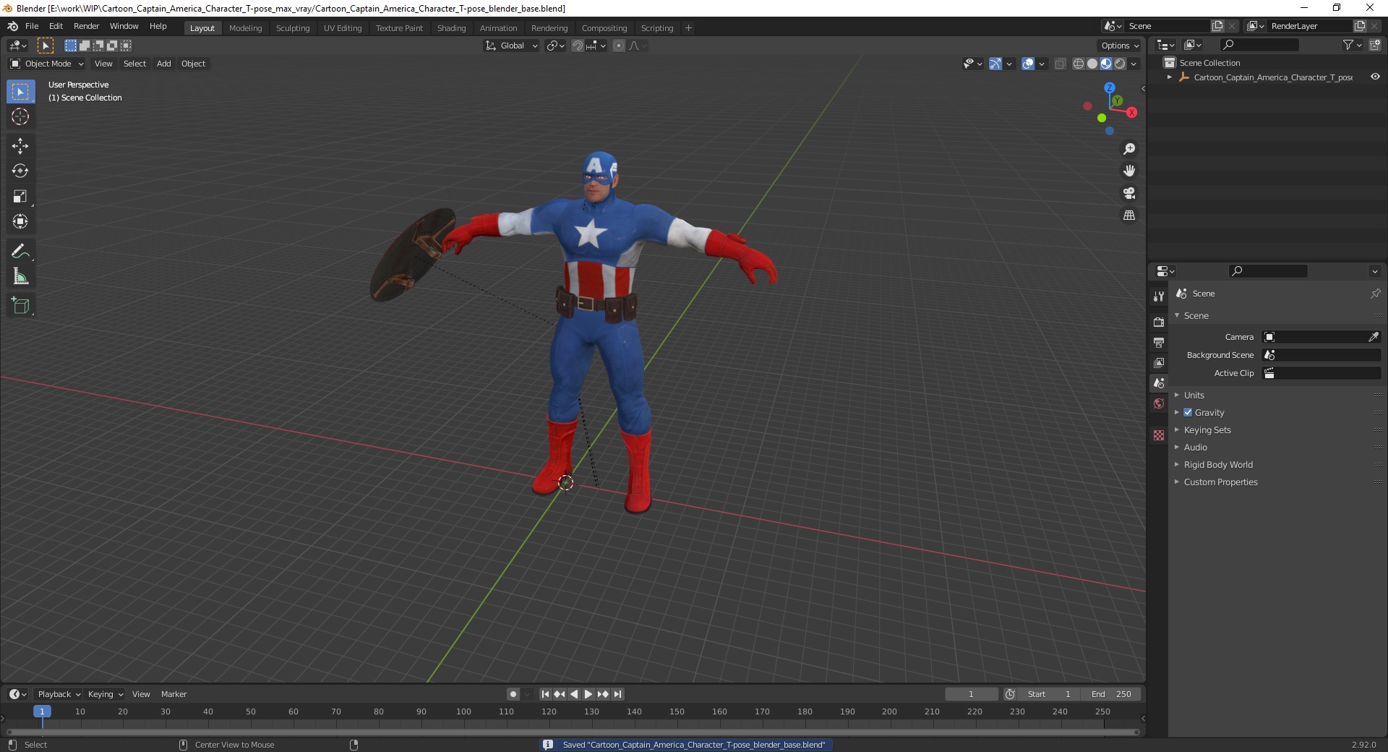1388x752 pixels.
Task: Click the properties search field
Action: point(1269,271)
